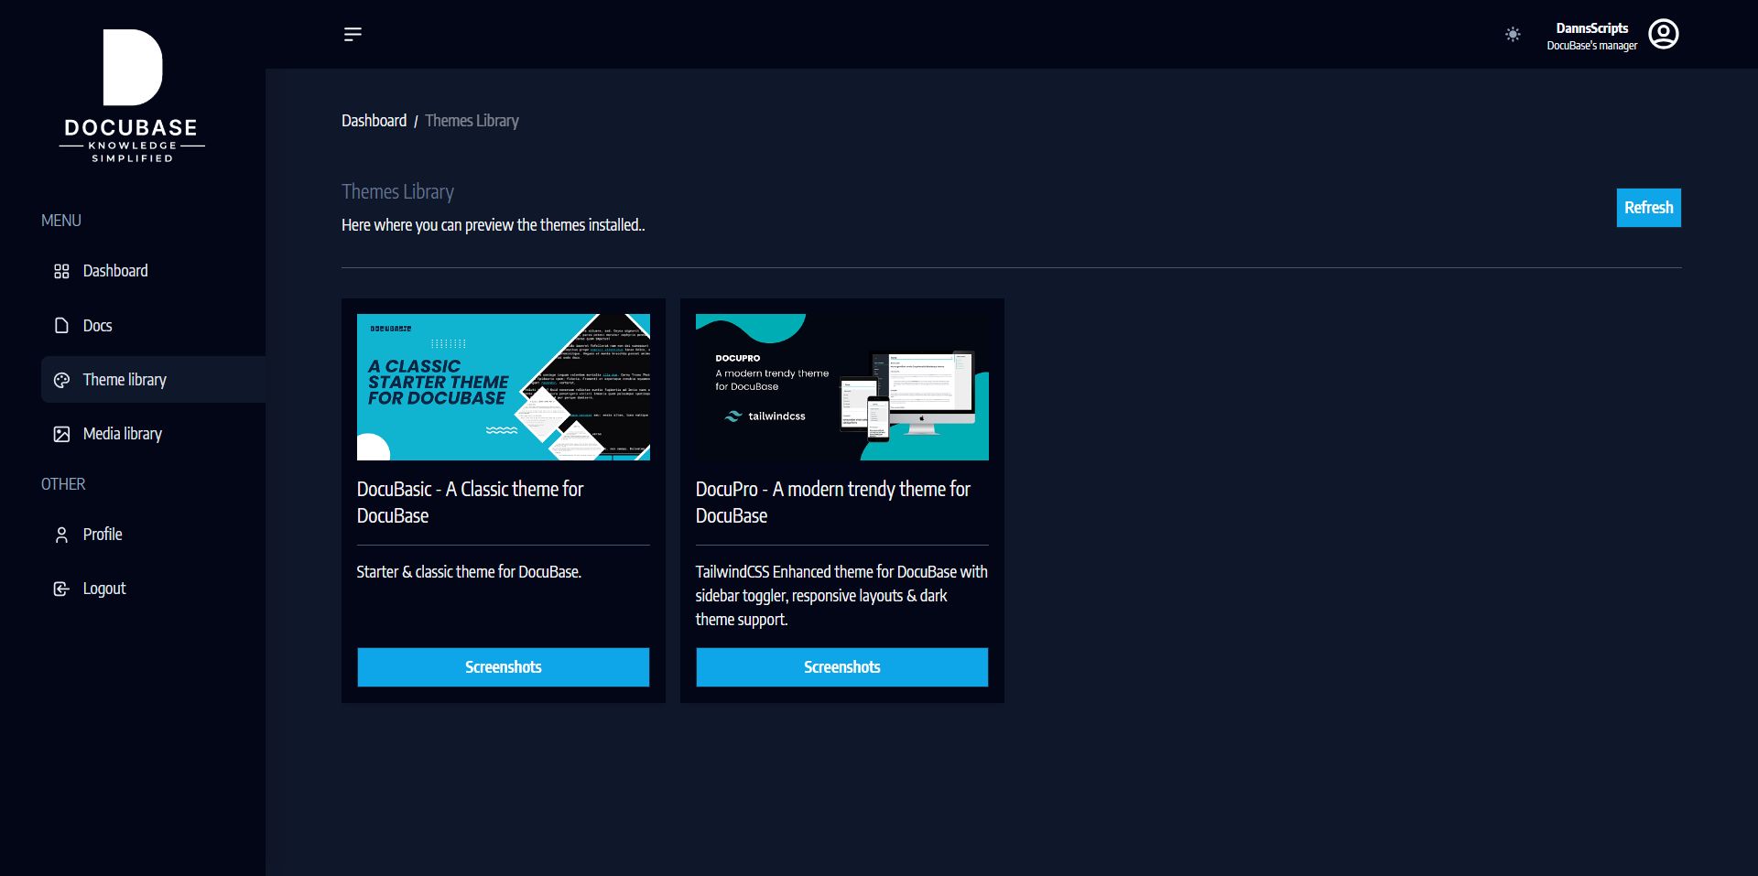Open Media library from the sidebar
This screenshot has height=876, width=1758.
click(x=153, y=434)
